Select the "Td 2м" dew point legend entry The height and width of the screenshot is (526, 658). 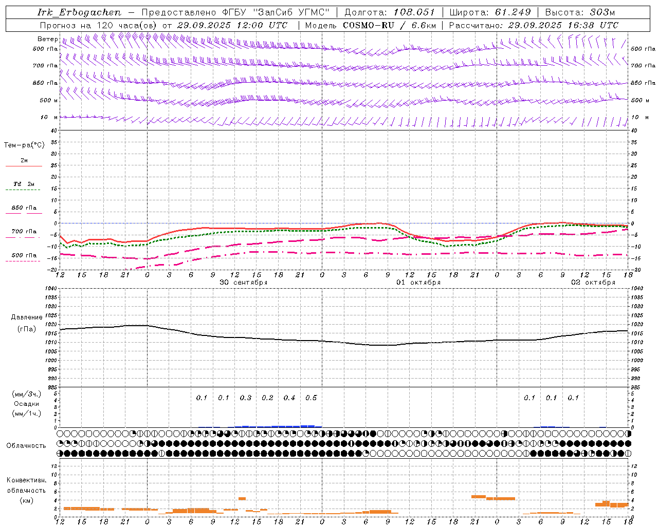pos(24,184)
